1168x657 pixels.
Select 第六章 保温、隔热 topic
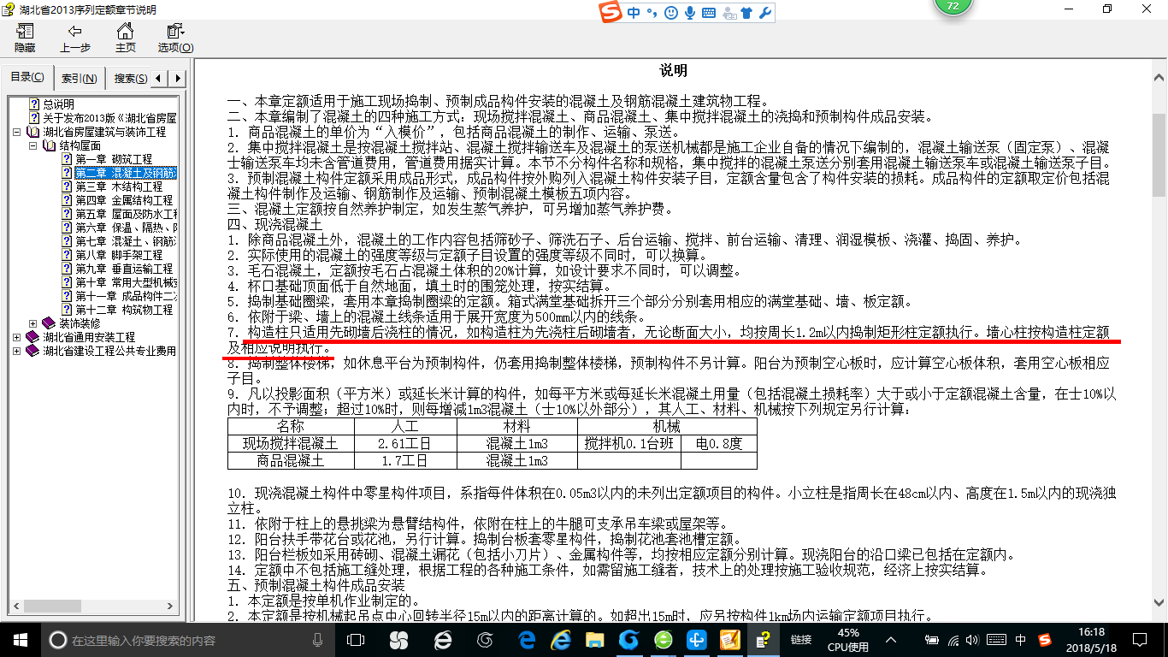coord(126,228)
